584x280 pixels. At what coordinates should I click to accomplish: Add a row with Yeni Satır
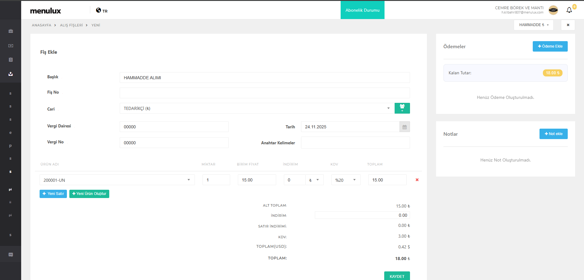[53, 194]
